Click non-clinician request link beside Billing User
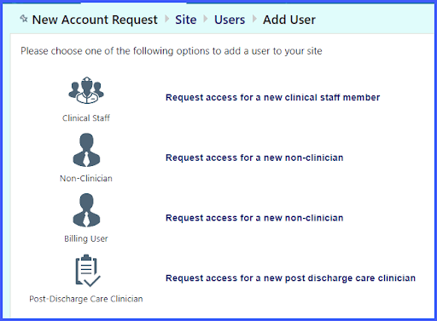This screenshot has width=437, height=321. coord(254,218)
